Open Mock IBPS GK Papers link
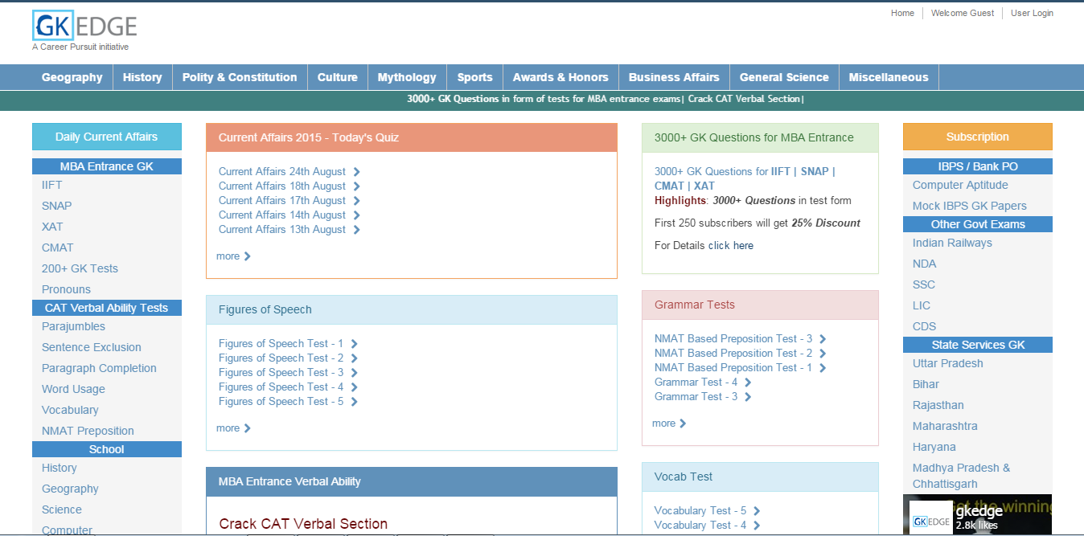The image size is (1084, 536). tap(970, 206)
